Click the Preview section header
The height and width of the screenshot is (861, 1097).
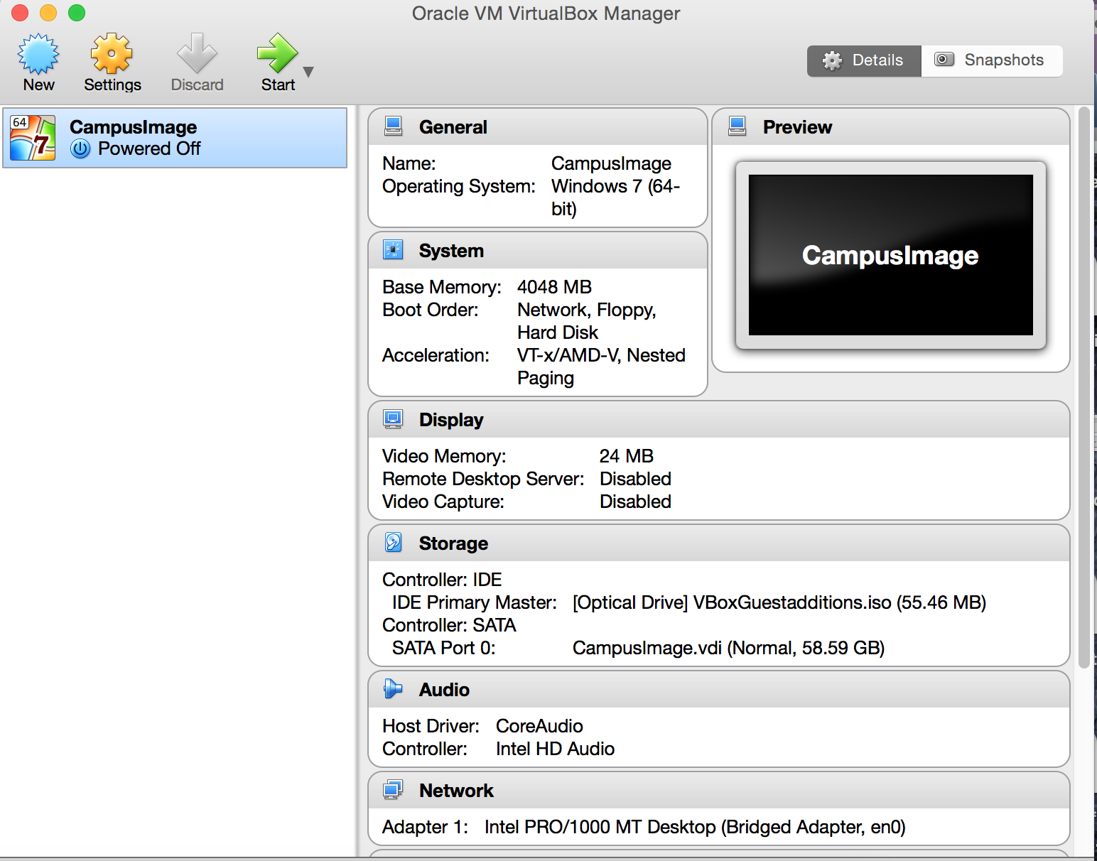(x=797, y=127)
